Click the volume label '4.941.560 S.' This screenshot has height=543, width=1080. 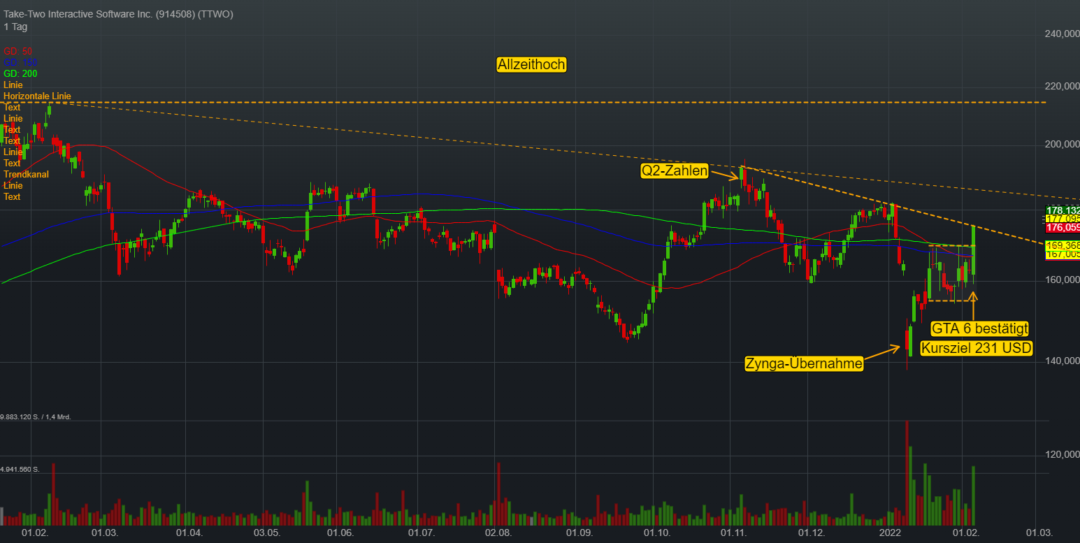(20, 470)
